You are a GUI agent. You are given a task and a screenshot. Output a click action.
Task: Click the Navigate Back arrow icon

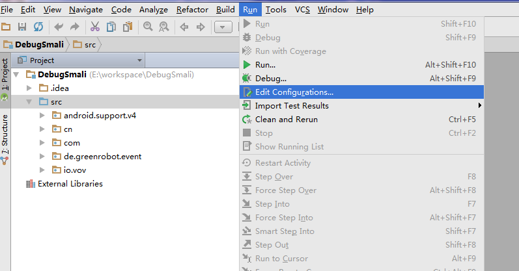click(184, 27)
